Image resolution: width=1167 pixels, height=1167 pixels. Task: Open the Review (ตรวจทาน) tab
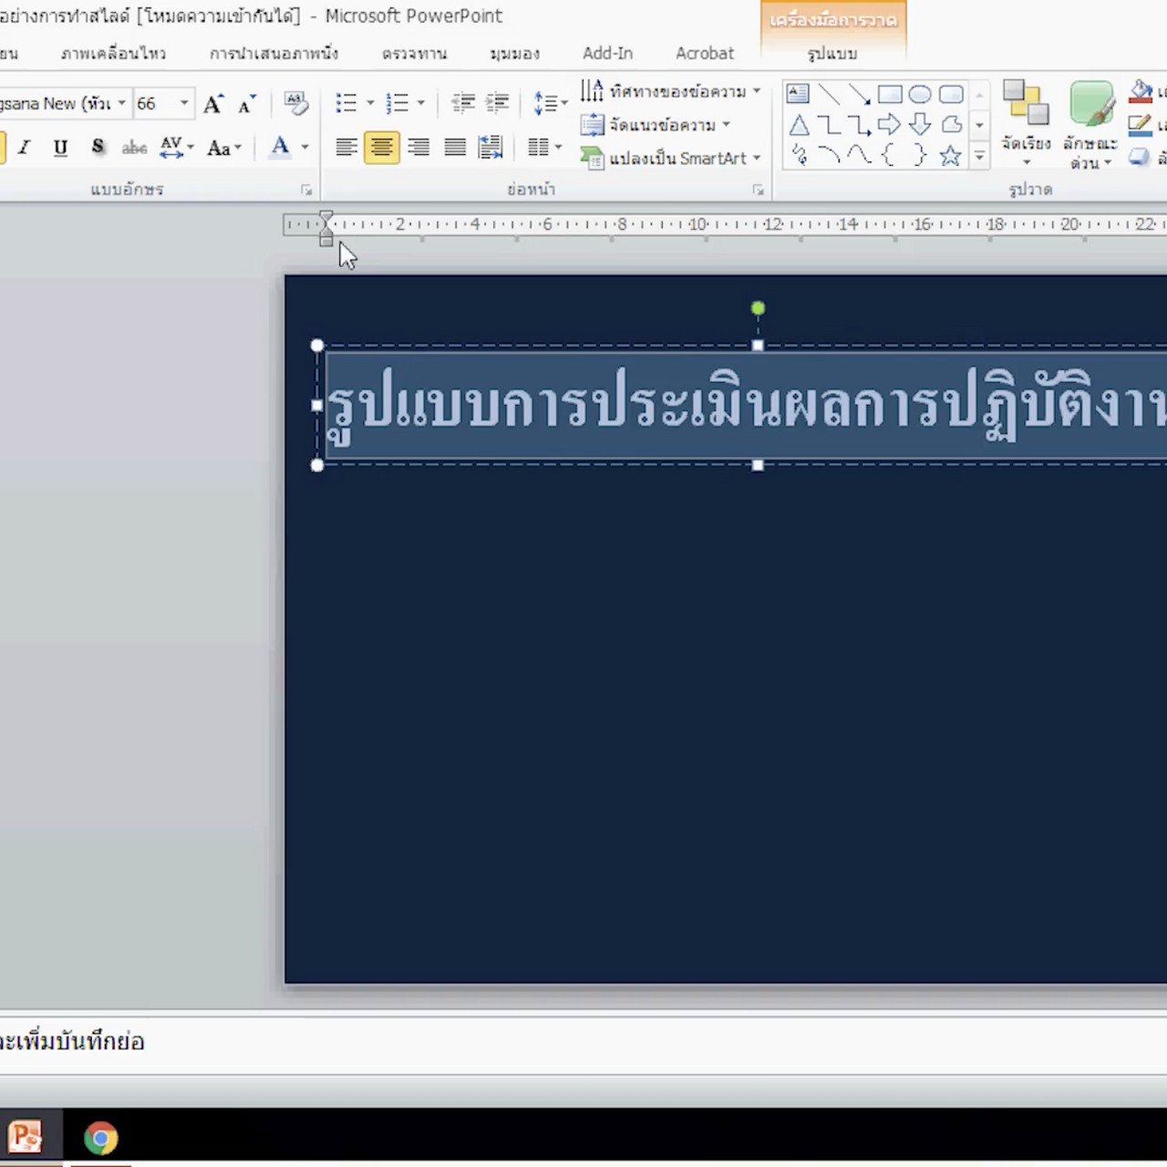415,54
